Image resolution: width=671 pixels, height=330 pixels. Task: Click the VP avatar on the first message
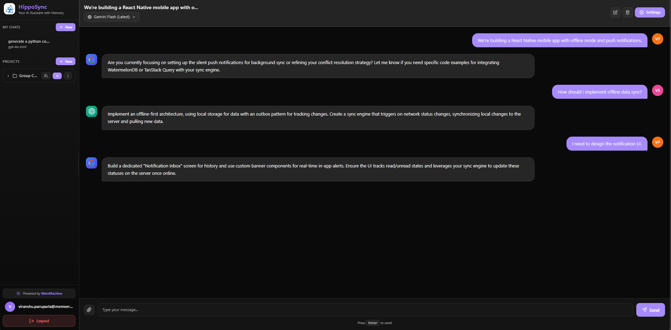pos(658,39)
